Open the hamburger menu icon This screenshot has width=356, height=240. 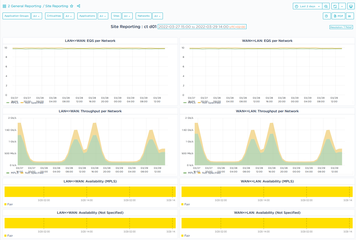tap(349, 16)
